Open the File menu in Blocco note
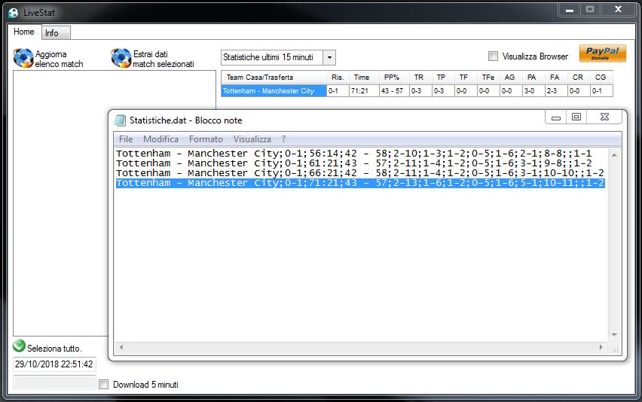Viewport: 642px width, 402px height. pyautogui.click(x=126, y=139)
